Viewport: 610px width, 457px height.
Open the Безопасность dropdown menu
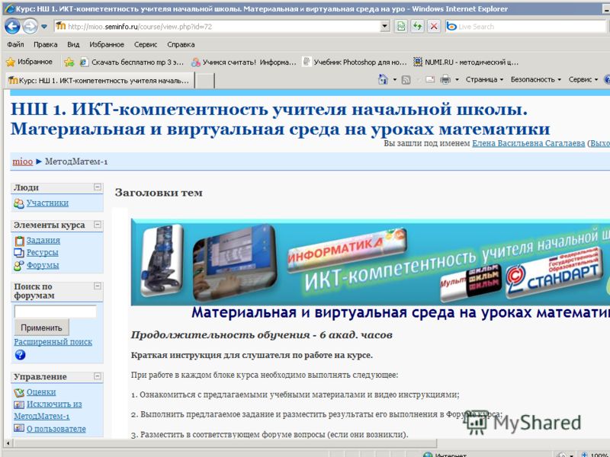coord(536,80)
